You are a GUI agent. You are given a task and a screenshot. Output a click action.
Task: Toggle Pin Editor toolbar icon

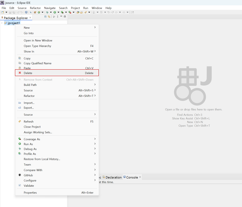coord(133,12)
